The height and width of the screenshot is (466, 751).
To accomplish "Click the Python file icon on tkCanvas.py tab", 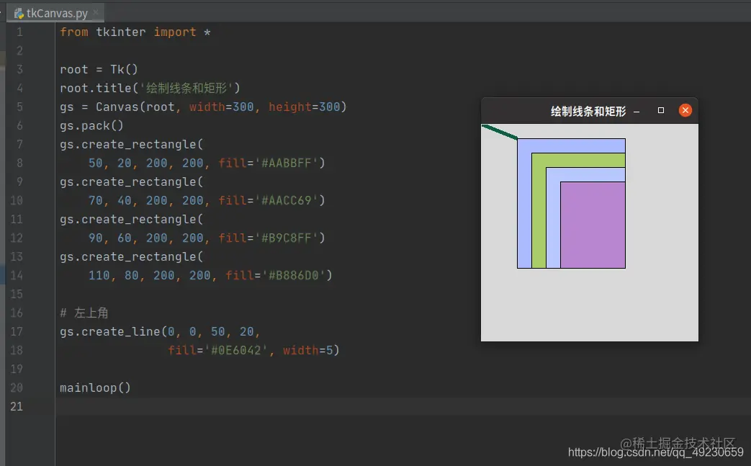I will coord(19,14).
